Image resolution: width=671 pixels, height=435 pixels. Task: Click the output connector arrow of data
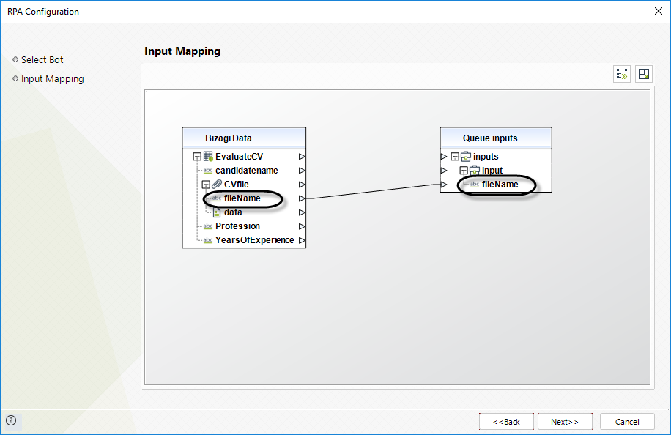coord(302,212)
